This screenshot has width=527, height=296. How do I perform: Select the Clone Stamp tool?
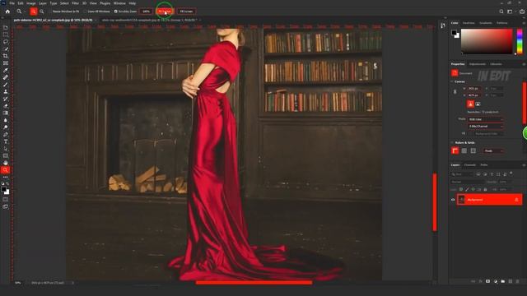(6, 91)
